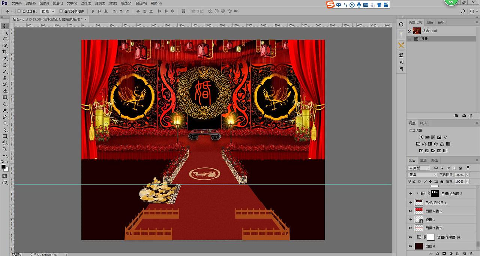Close the 结合4.psd document tab
Image resolution: width=480 pixels, height=256 pixels.
coord(85,19)
